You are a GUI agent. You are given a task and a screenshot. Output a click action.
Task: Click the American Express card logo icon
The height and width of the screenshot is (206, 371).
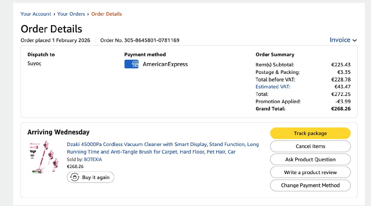[x=131, y=64]
